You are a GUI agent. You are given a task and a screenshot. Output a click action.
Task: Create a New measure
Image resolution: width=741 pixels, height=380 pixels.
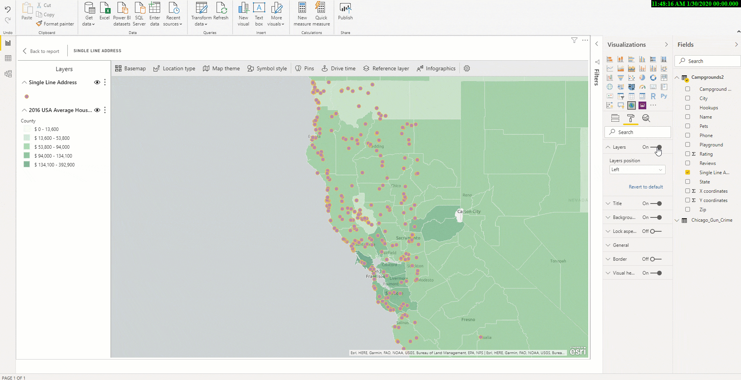(302, 14)
